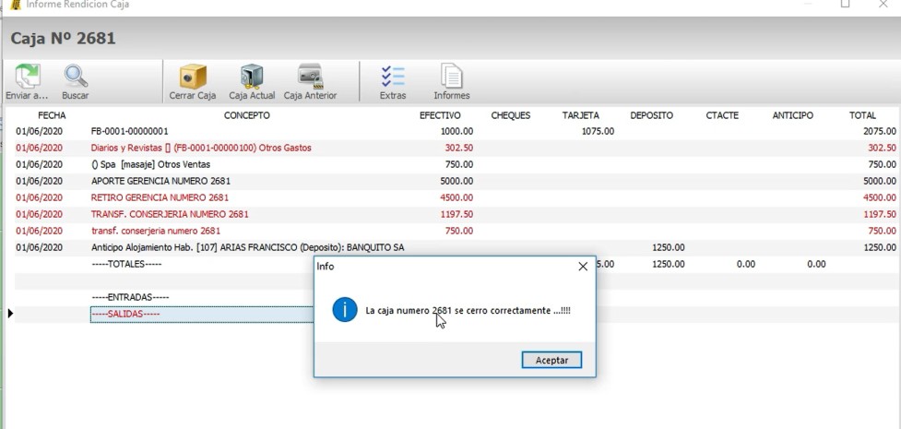
Task: Select the RETIRO GERENCIA NUMERO 2681 row
Action: click(x=160, y=197)
